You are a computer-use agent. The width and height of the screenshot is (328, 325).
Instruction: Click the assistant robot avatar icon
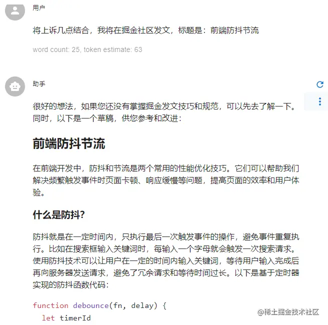[x=15, y=86]
